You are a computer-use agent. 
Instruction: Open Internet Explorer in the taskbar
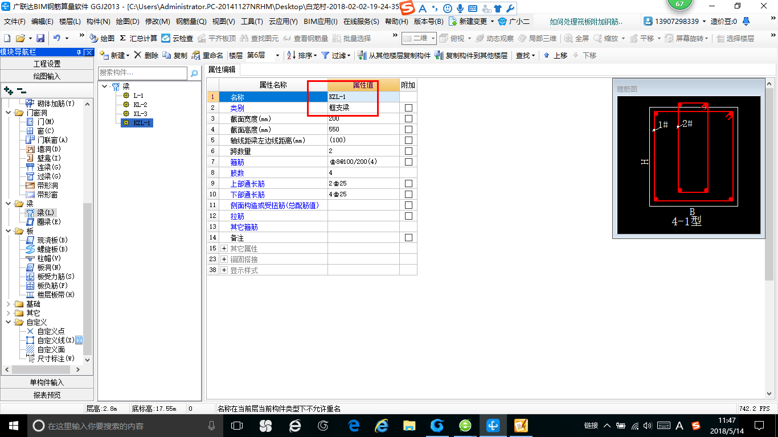tap(381, 425)
